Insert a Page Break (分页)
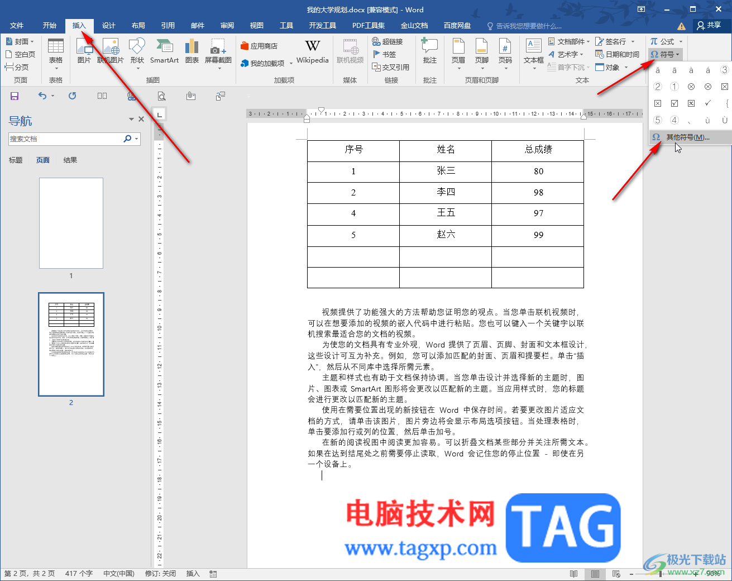Image resolution: width=732 pixels, height=581 pixels. (17, 67)
